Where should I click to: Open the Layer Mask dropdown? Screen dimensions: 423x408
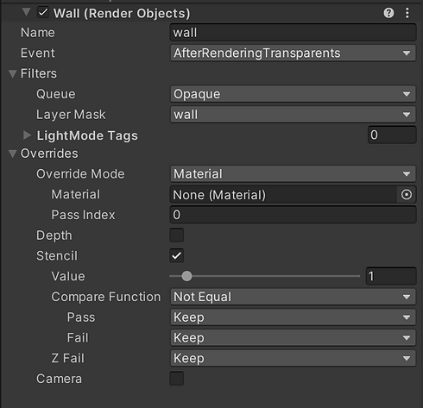point(293,115)
